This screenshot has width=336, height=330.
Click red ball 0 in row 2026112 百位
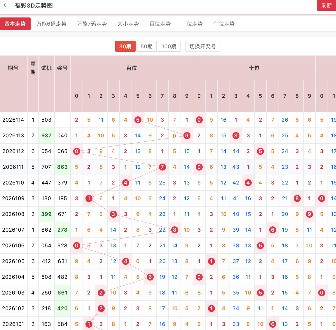point(77,151)
